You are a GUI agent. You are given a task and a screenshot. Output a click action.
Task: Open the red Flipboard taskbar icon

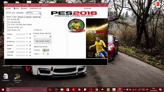(x=74, y=90)
